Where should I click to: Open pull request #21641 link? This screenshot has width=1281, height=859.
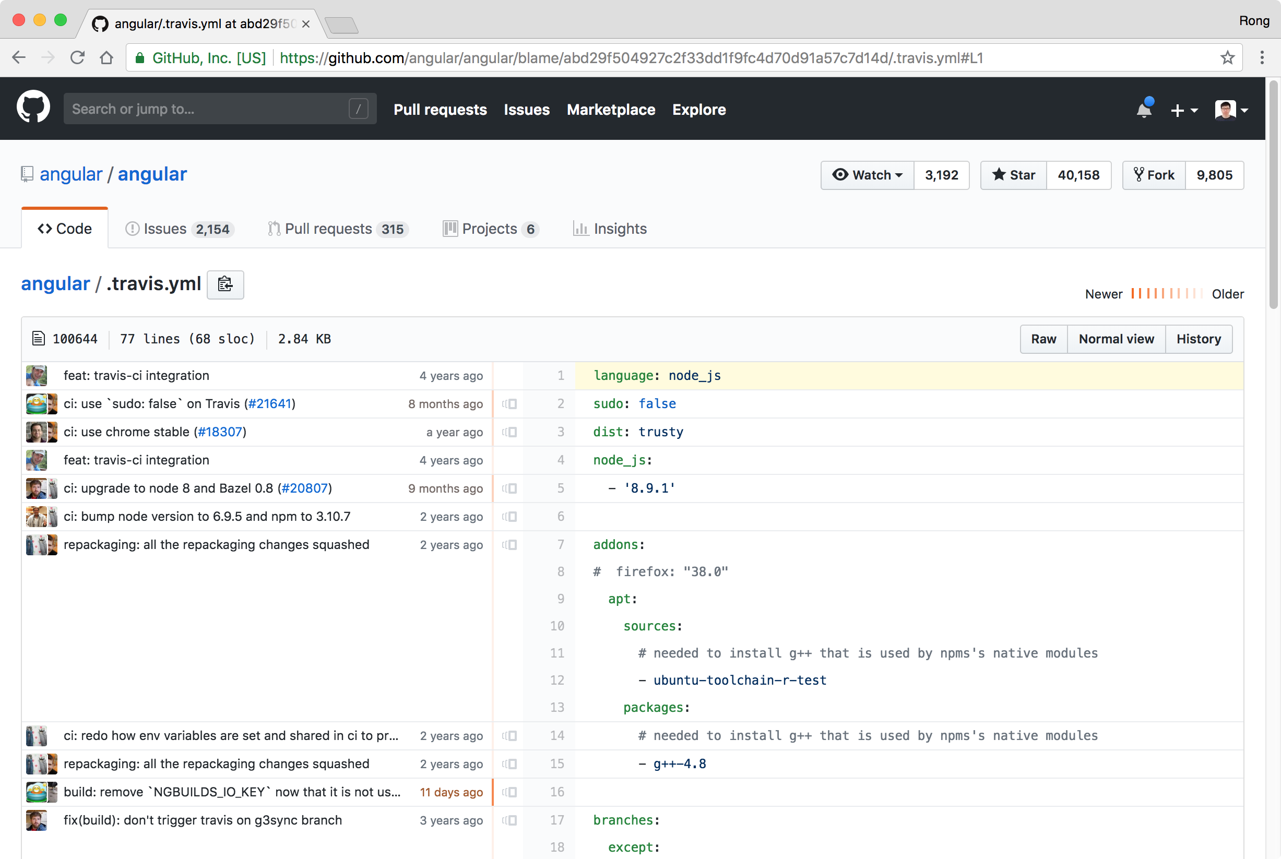pyautogui.click(x=269, y=404)
